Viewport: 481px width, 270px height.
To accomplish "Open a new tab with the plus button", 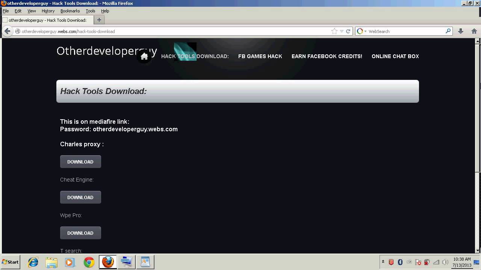I will click(99, 20).
